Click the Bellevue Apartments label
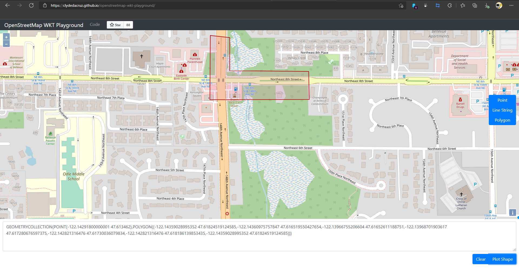Screen dimensions: 519x272 (439, 34)
